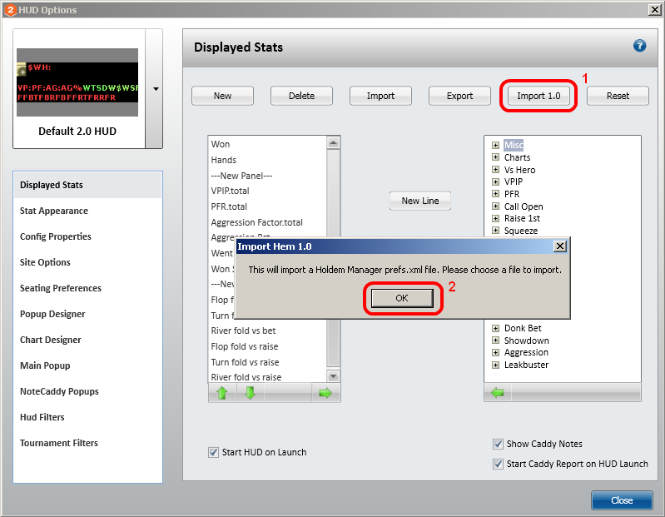Switch to Site Options section
Viewport: 665px width, 517px height.
(x=87, y=262)
